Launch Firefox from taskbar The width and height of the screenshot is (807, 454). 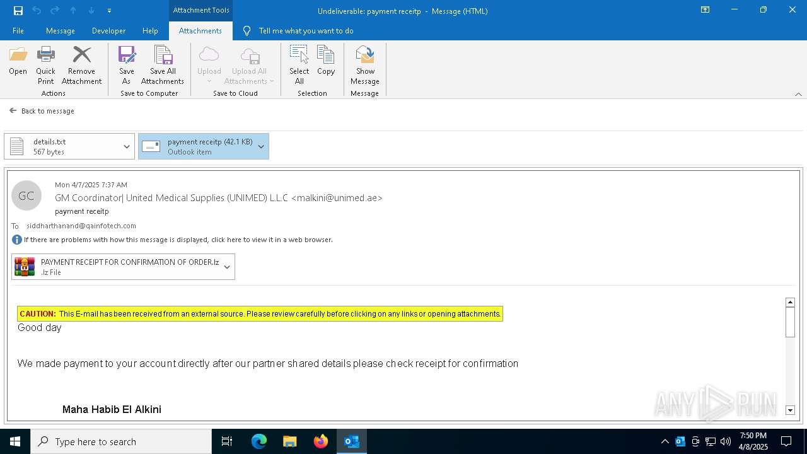pos(321,441)
